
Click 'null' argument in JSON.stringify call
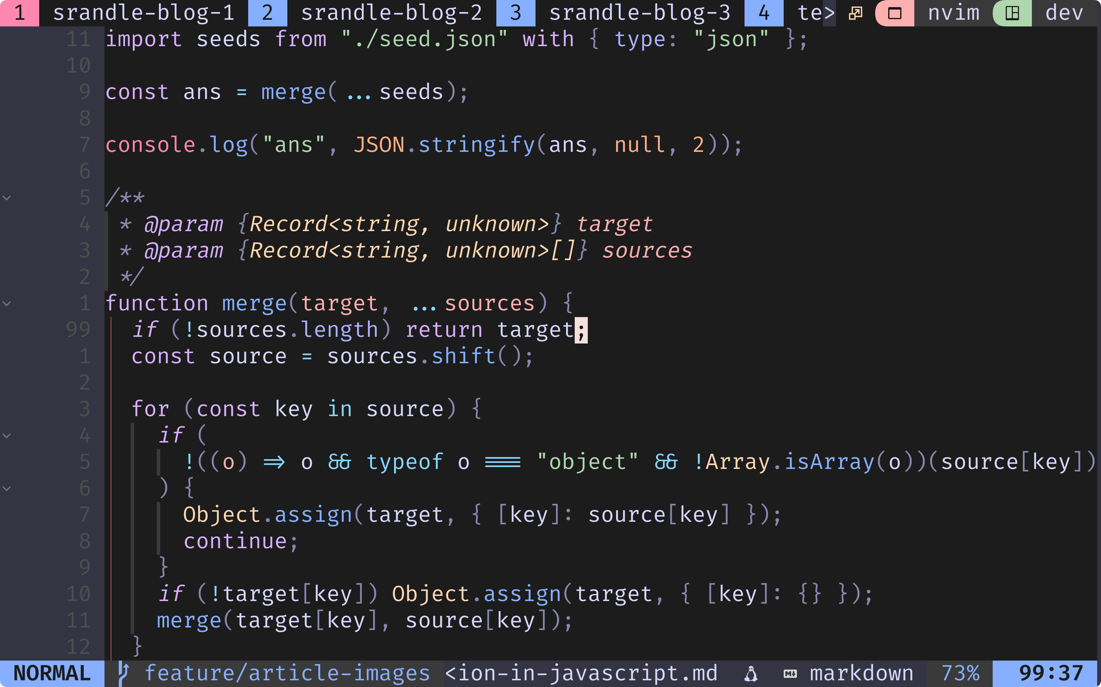coord(640,145)
